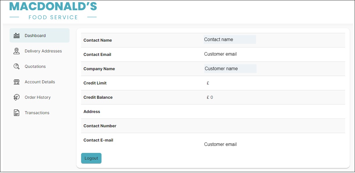Click the Order History icon
355x173 pixels.
pos(17,97)
